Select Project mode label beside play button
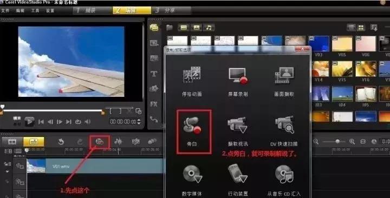Screen dimensions: 390x198 click(17, 118)
